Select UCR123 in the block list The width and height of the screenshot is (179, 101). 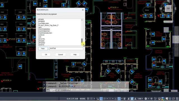[41, 35]
